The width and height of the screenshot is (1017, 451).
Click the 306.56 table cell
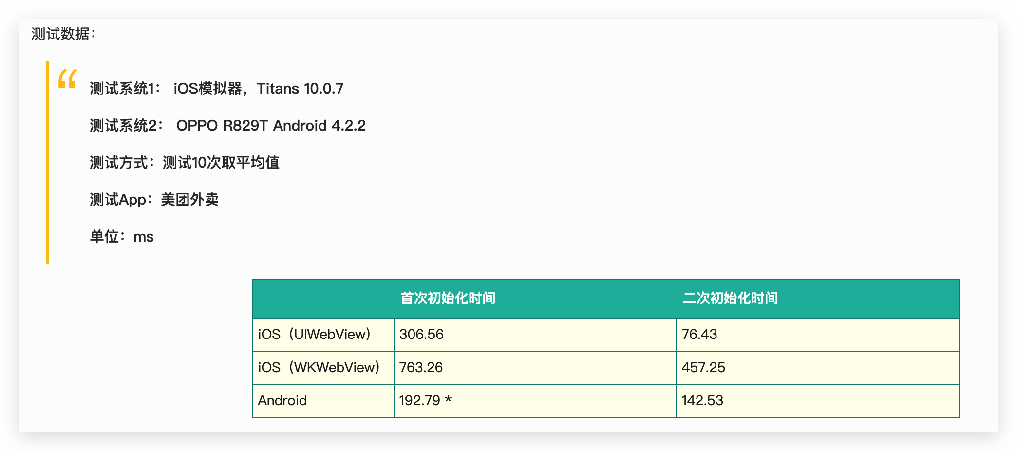tap(535, 335)
